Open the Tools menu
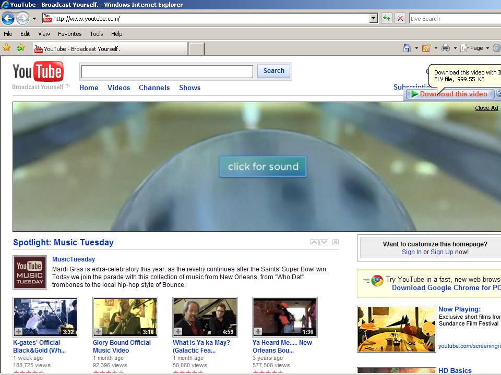 coord(96,34)
